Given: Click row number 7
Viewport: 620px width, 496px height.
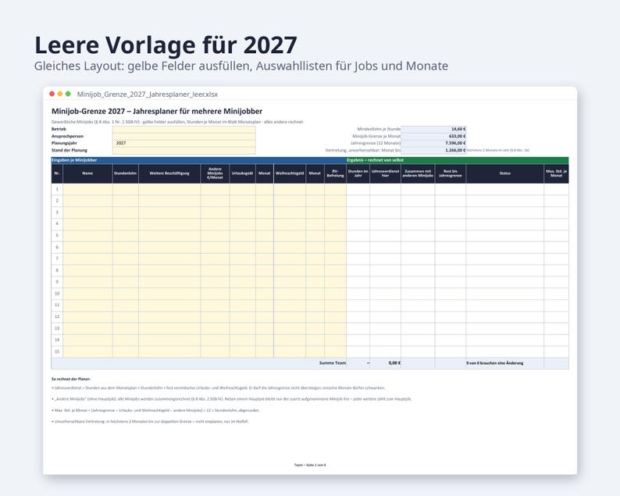Looking at the screenshot, I should click(x=57, y=259).
